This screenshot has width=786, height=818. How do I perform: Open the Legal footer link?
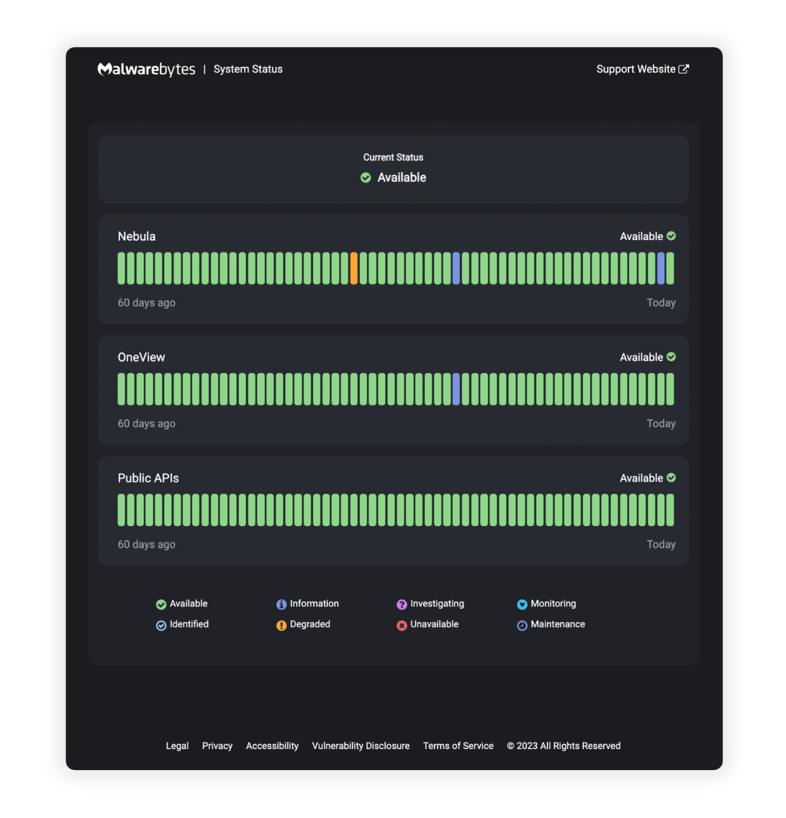tap(177, 746)
